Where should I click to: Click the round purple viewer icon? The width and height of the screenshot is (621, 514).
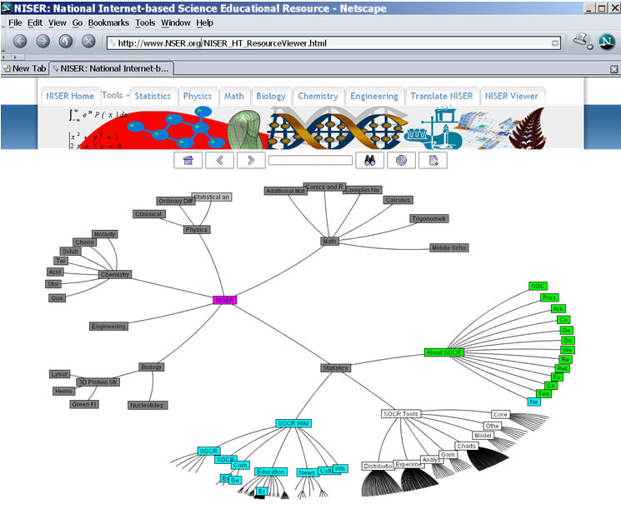pyautogui.click(x=401, y=160)
